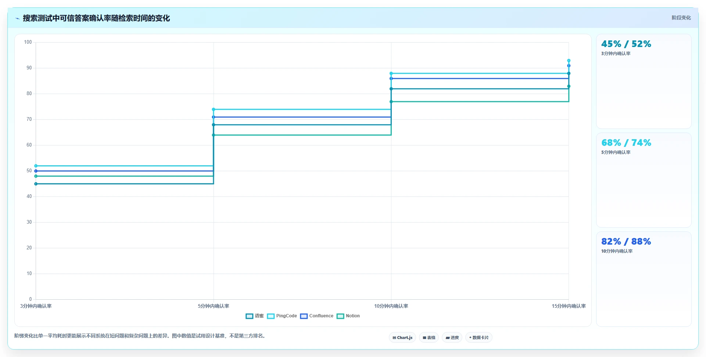Select the 45% / 52% stat card
This screenshot has width=706, height=357.
[x=644, y=81]
